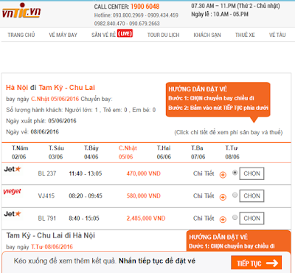Click flight number BL 791
The height and width of the screenshot is (273, 295).
pos(46,218)
